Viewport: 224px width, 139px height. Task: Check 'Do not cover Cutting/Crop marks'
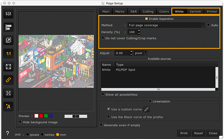click(103, 38)
